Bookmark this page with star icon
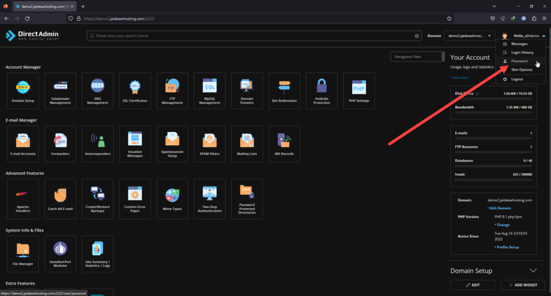The width and height of the screenshot is (551, 296). coord(449,19)
